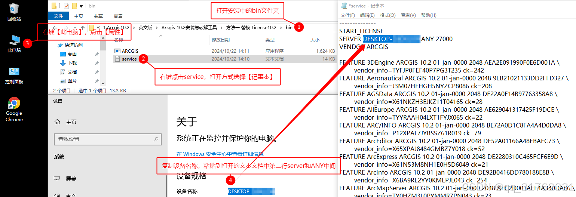Open Notepad 编辑(E) menu
The width and height of the screenshot is (576, 197).
pos(367,15)
